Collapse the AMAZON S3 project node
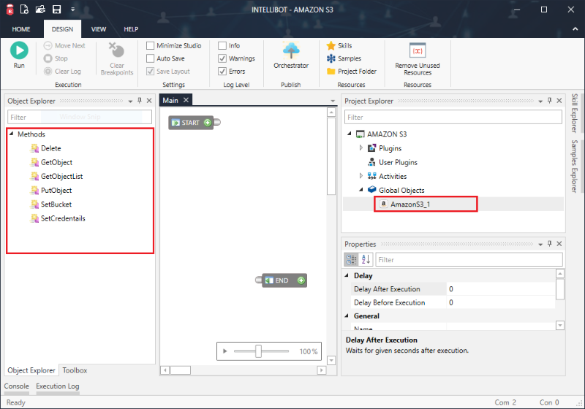Image resolution: width=585 pixels, height=409 pixels. [350, 134]
